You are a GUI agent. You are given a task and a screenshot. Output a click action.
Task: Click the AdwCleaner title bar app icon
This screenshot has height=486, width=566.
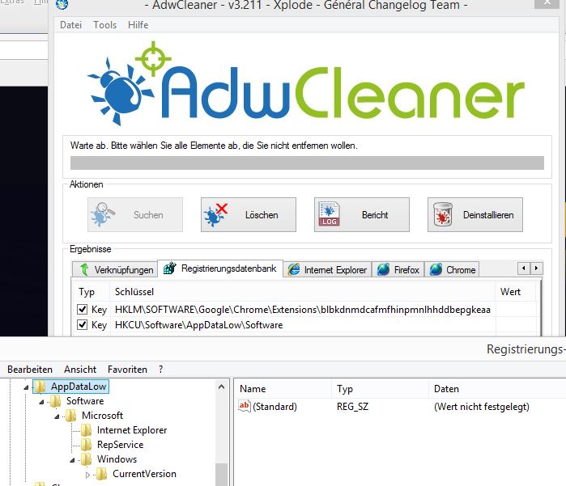click(62, 4)
